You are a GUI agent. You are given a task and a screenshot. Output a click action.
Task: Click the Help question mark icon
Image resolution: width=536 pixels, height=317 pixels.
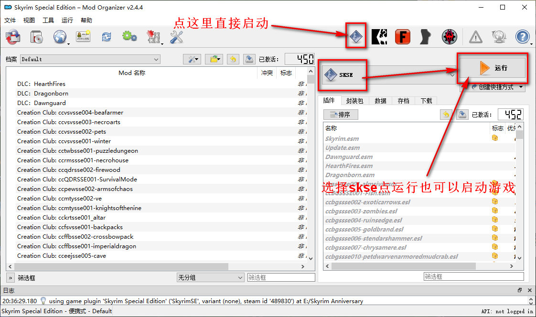pos(522,37)
